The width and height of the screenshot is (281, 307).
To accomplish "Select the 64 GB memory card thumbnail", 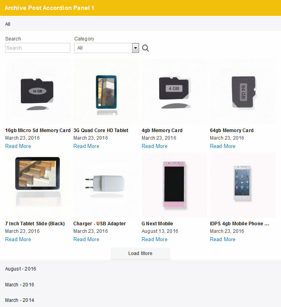I will tap(243, 92).
